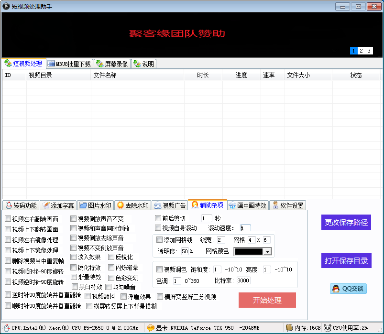Screen dimensions: 384x334
Task: Click the 更改保存路径 button
Action: [x=346, y=222]
